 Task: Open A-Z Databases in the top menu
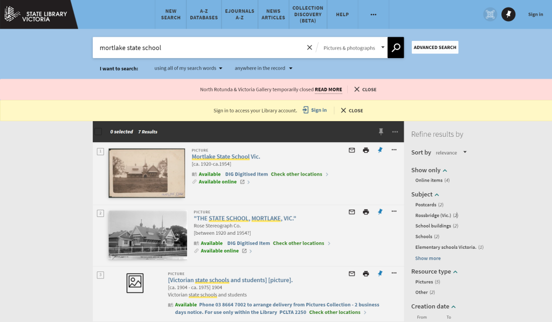204,15
